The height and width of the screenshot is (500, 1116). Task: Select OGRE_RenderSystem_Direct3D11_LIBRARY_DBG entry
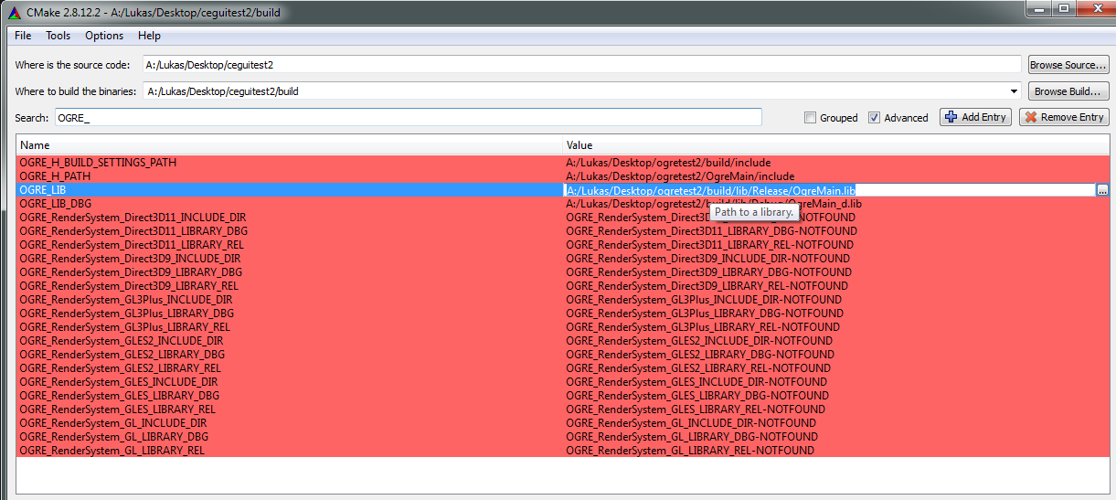[x=133, y=231]
